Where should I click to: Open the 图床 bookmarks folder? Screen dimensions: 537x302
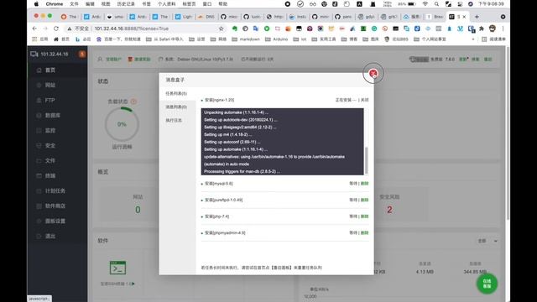click(x=371, y=39)
